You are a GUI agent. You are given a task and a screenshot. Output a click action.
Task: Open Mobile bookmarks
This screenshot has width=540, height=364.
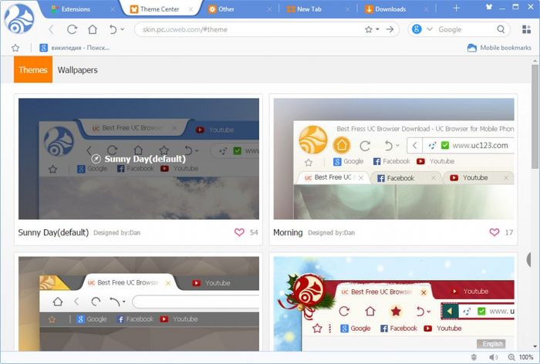pyautogui.click(x=499, y=48)
